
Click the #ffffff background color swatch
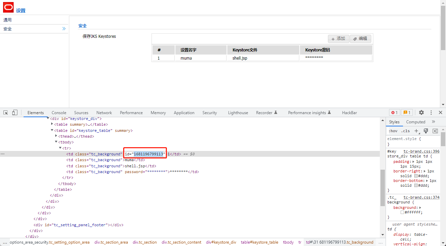point(403,212)
